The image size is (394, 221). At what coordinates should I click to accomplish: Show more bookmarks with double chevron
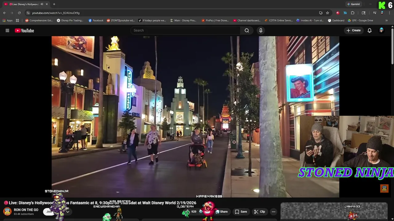387,21
